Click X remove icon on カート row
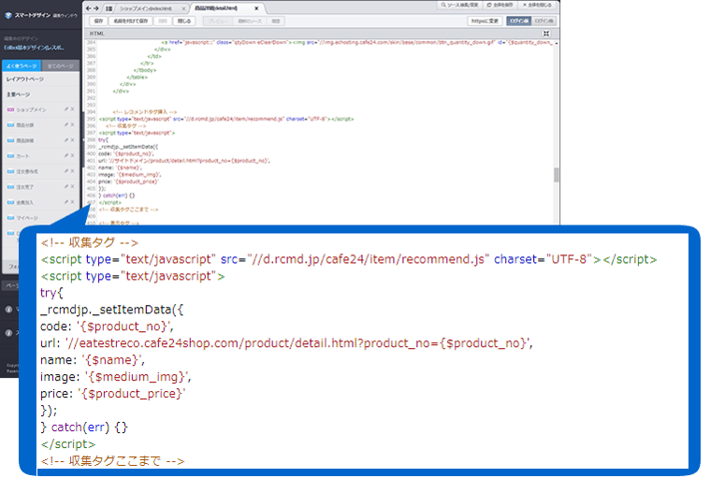The image size is (710, 478). 72,155
